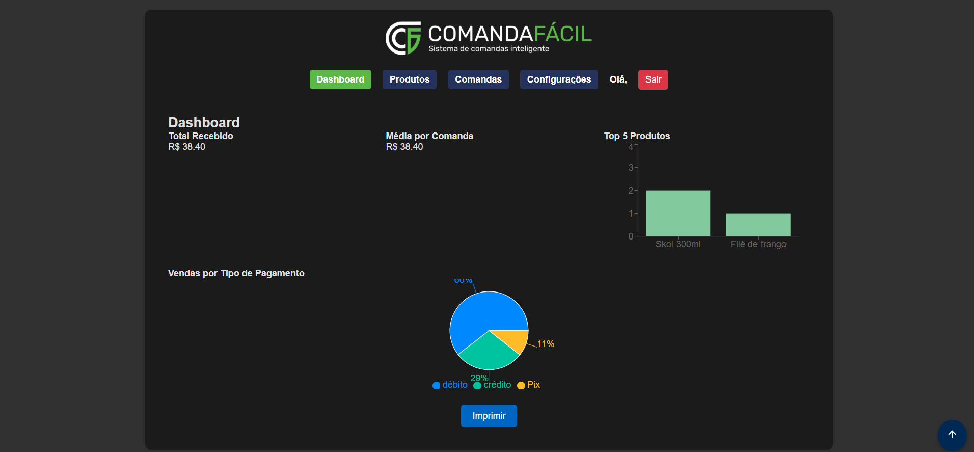The image size is (974, 452).
Task: Click the yellow Pix pie slice
Action: [516, 339]
